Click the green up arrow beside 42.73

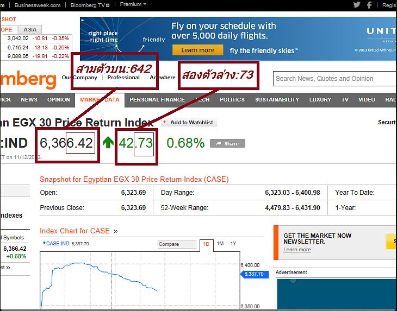pyautogui.click(x=108, y=142)
